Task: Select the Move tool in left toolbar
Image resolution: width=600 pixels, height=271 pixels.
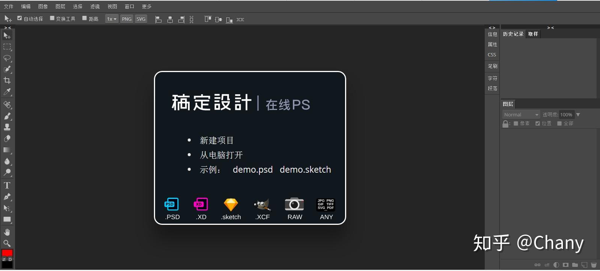Action: point(7,36)
